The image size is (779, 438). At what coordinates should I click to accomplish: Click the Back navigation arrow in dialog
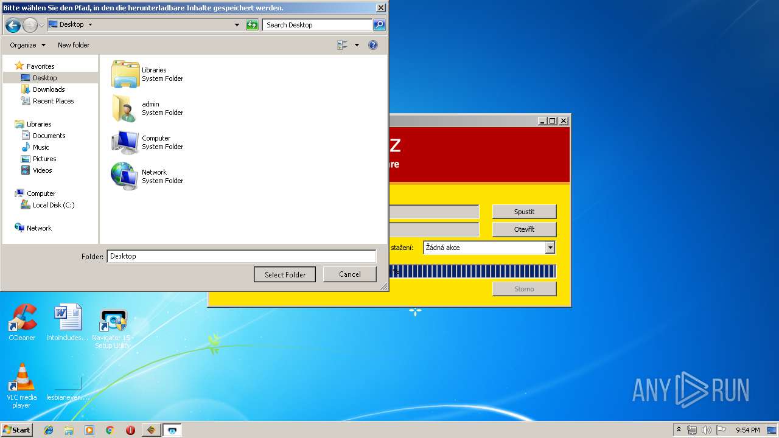tap(13, 25)
